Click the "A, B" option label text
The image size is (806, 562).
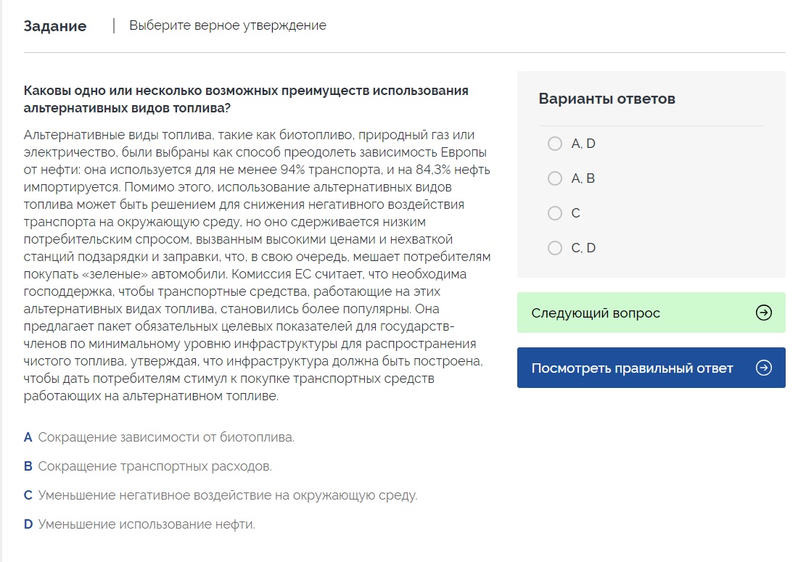[583, 178]
